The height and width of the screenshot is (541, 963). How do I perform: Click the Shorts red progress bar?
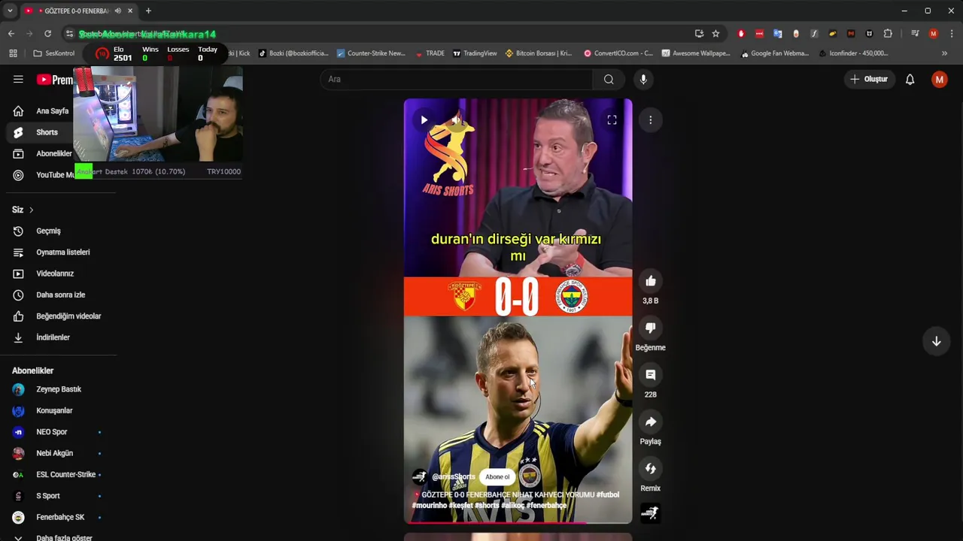pyautogui.click(x=518, y=522)
